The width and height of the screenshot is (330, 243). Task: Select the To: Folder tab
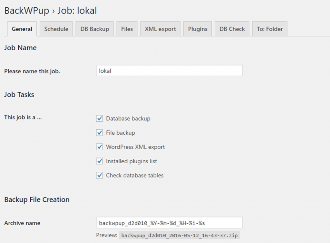pos(269,29)
